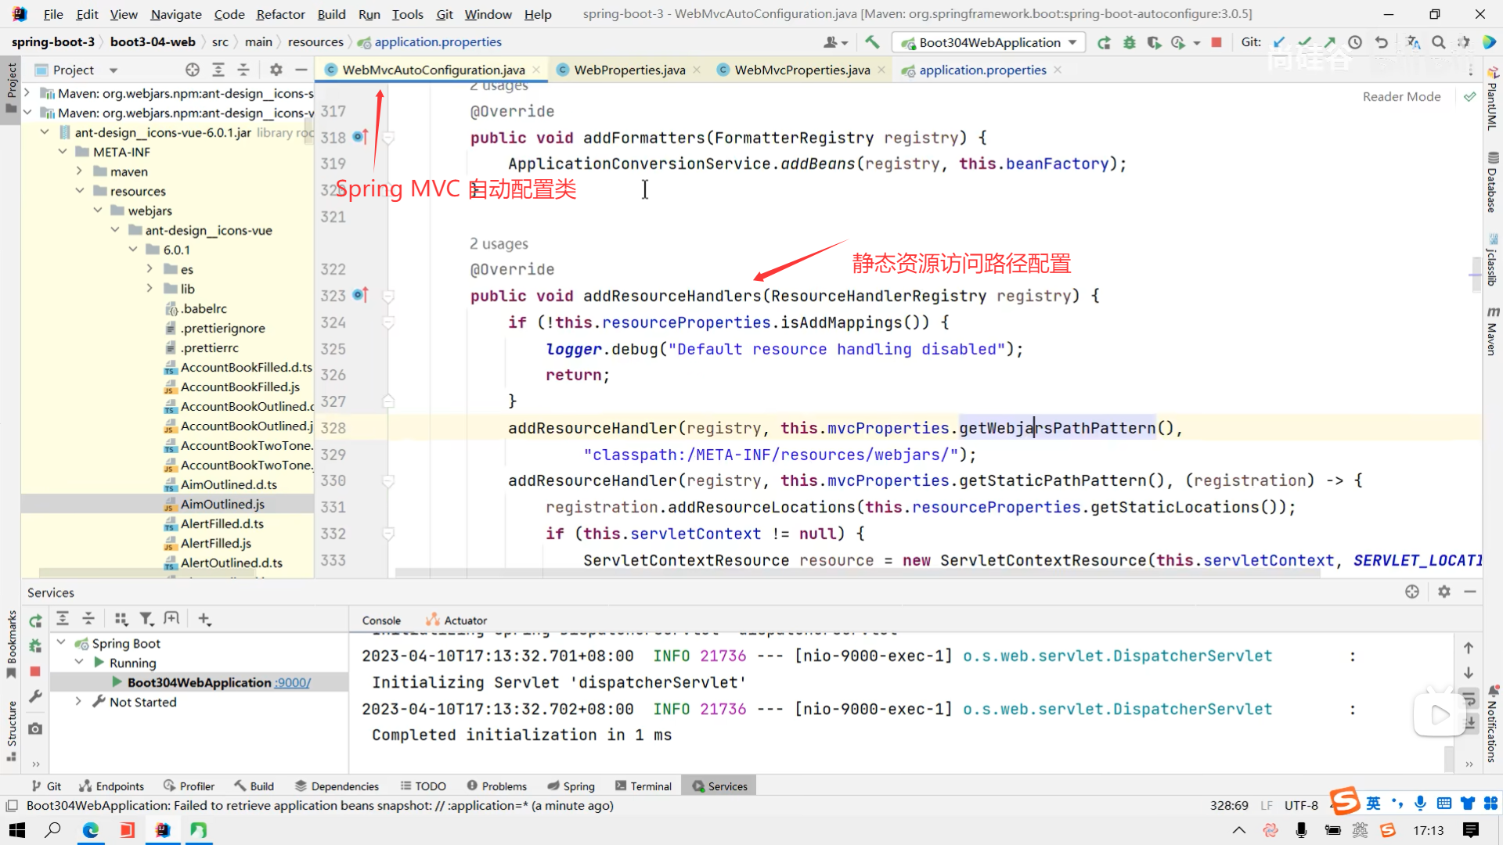Expand the Not Started services node
The height and width of the screenshot is (845, 1503).
point(78,702)
